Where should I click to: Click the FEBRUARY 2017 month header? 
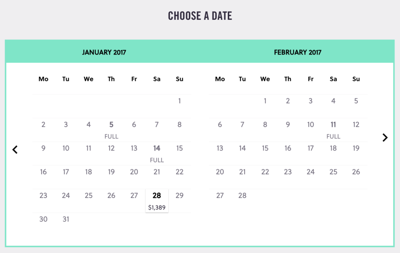(298, 52)
